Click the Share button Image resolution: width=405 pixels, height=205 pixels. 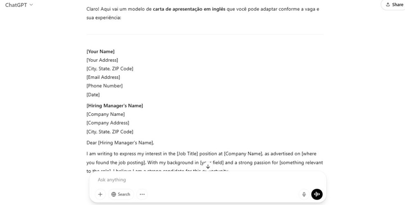(394, 5)
